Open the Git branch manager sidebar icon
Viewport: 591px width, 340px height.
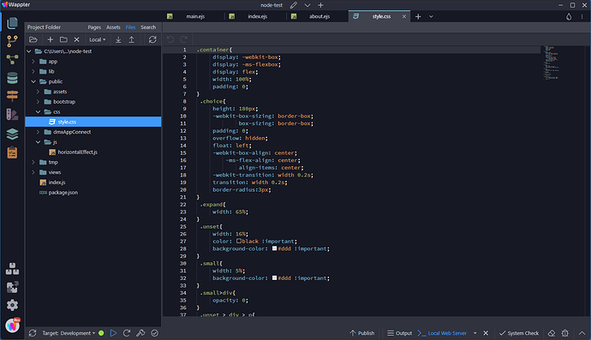pyautogui.click(x=12, y=41)
